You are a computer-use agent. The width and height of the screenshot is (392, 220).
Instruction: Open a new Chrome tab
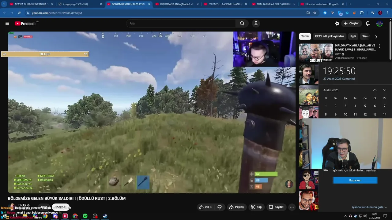(x=350, y=4)
